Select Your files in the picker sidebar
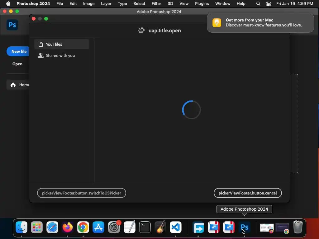Screen dimensions: 319x239 (62, 44)
